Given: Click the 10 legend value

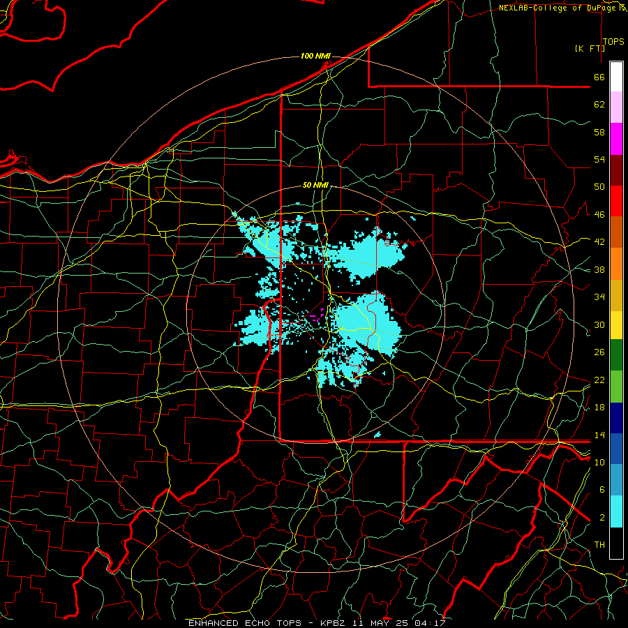Looking at the screenshot, I should [599, 462].
